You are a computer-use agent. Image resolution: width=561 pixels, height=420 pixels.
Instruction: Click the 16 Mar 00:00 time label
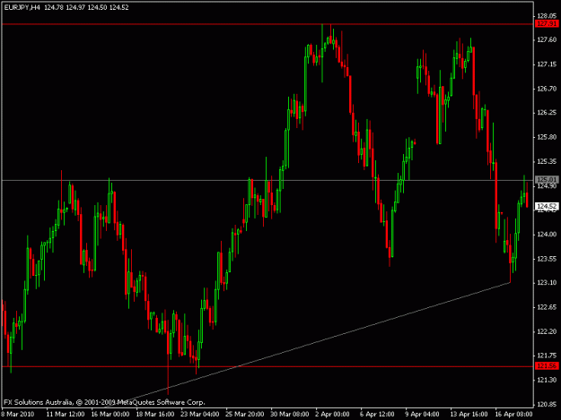point(110,414)
